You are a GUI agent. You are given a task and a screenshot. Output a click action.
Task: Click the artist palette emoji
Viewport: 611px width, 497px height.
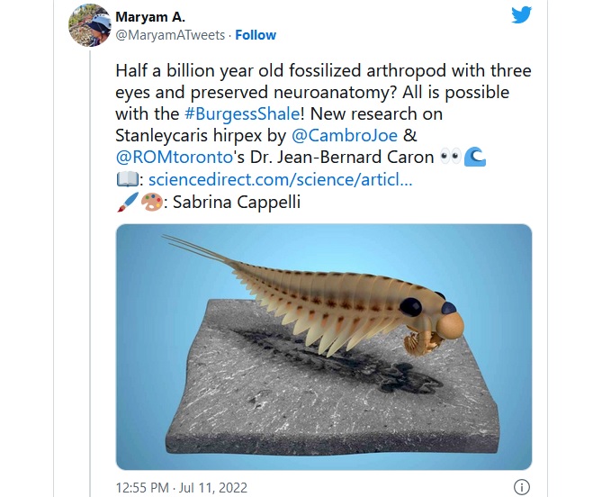pos(151,202)
